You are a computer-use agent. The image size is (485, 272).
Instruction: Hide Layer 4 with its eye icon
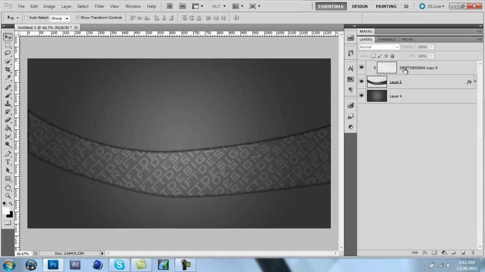(361, 96)
